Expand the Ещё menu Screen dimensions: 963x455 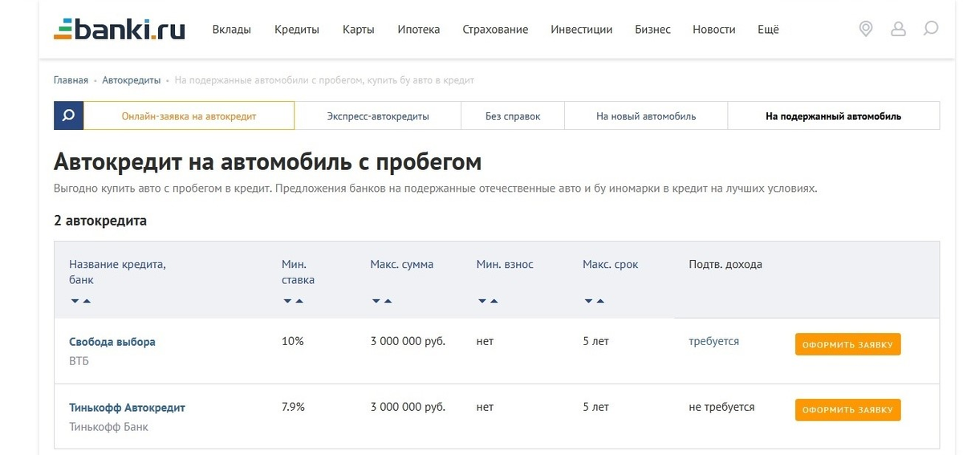768,30
